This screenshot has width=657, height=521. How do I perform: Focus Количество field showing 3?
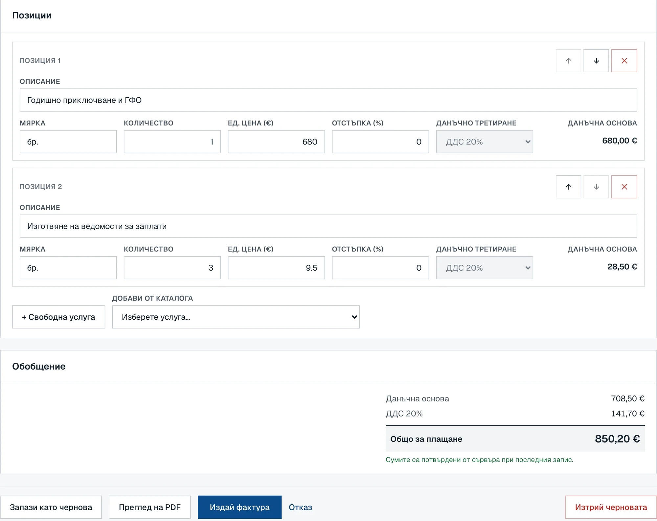coord(172,268)
